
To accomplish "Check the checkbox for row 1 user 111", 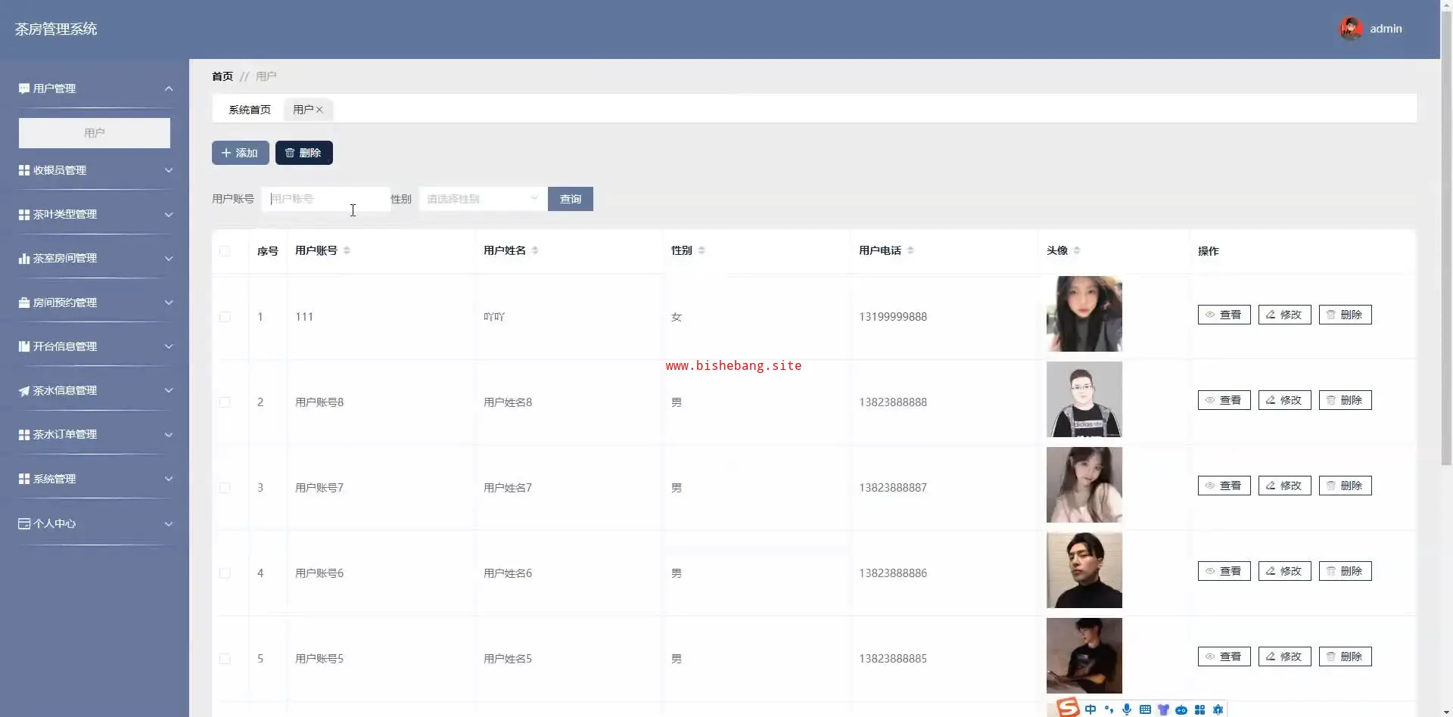I will pyautogui.click(x=225, y=317).
